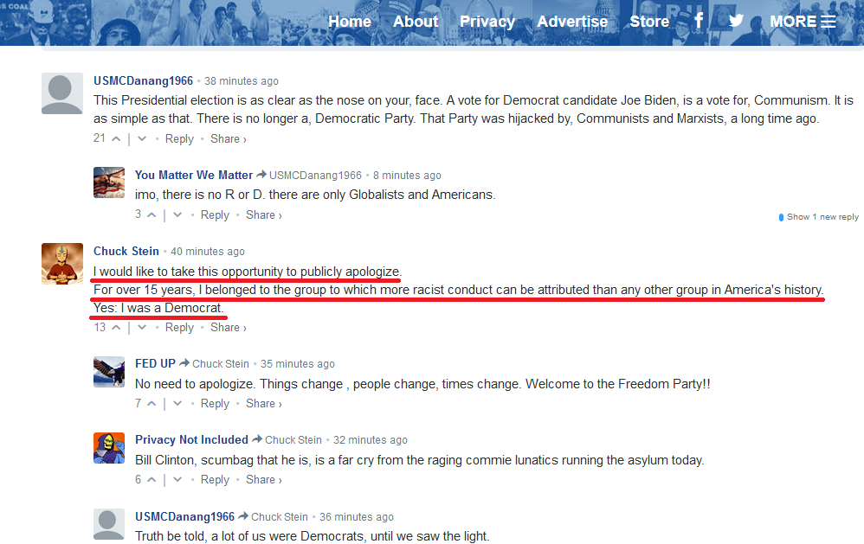Open FED UP's eagle avatar
Image resolution: width=864 pixels, height=544 pixels.
pos(109,372)
